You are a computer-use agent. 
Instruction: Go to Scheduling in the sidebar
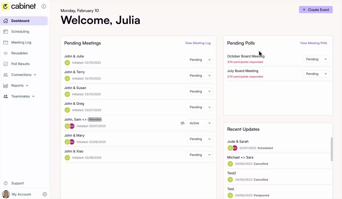[20, 32]
